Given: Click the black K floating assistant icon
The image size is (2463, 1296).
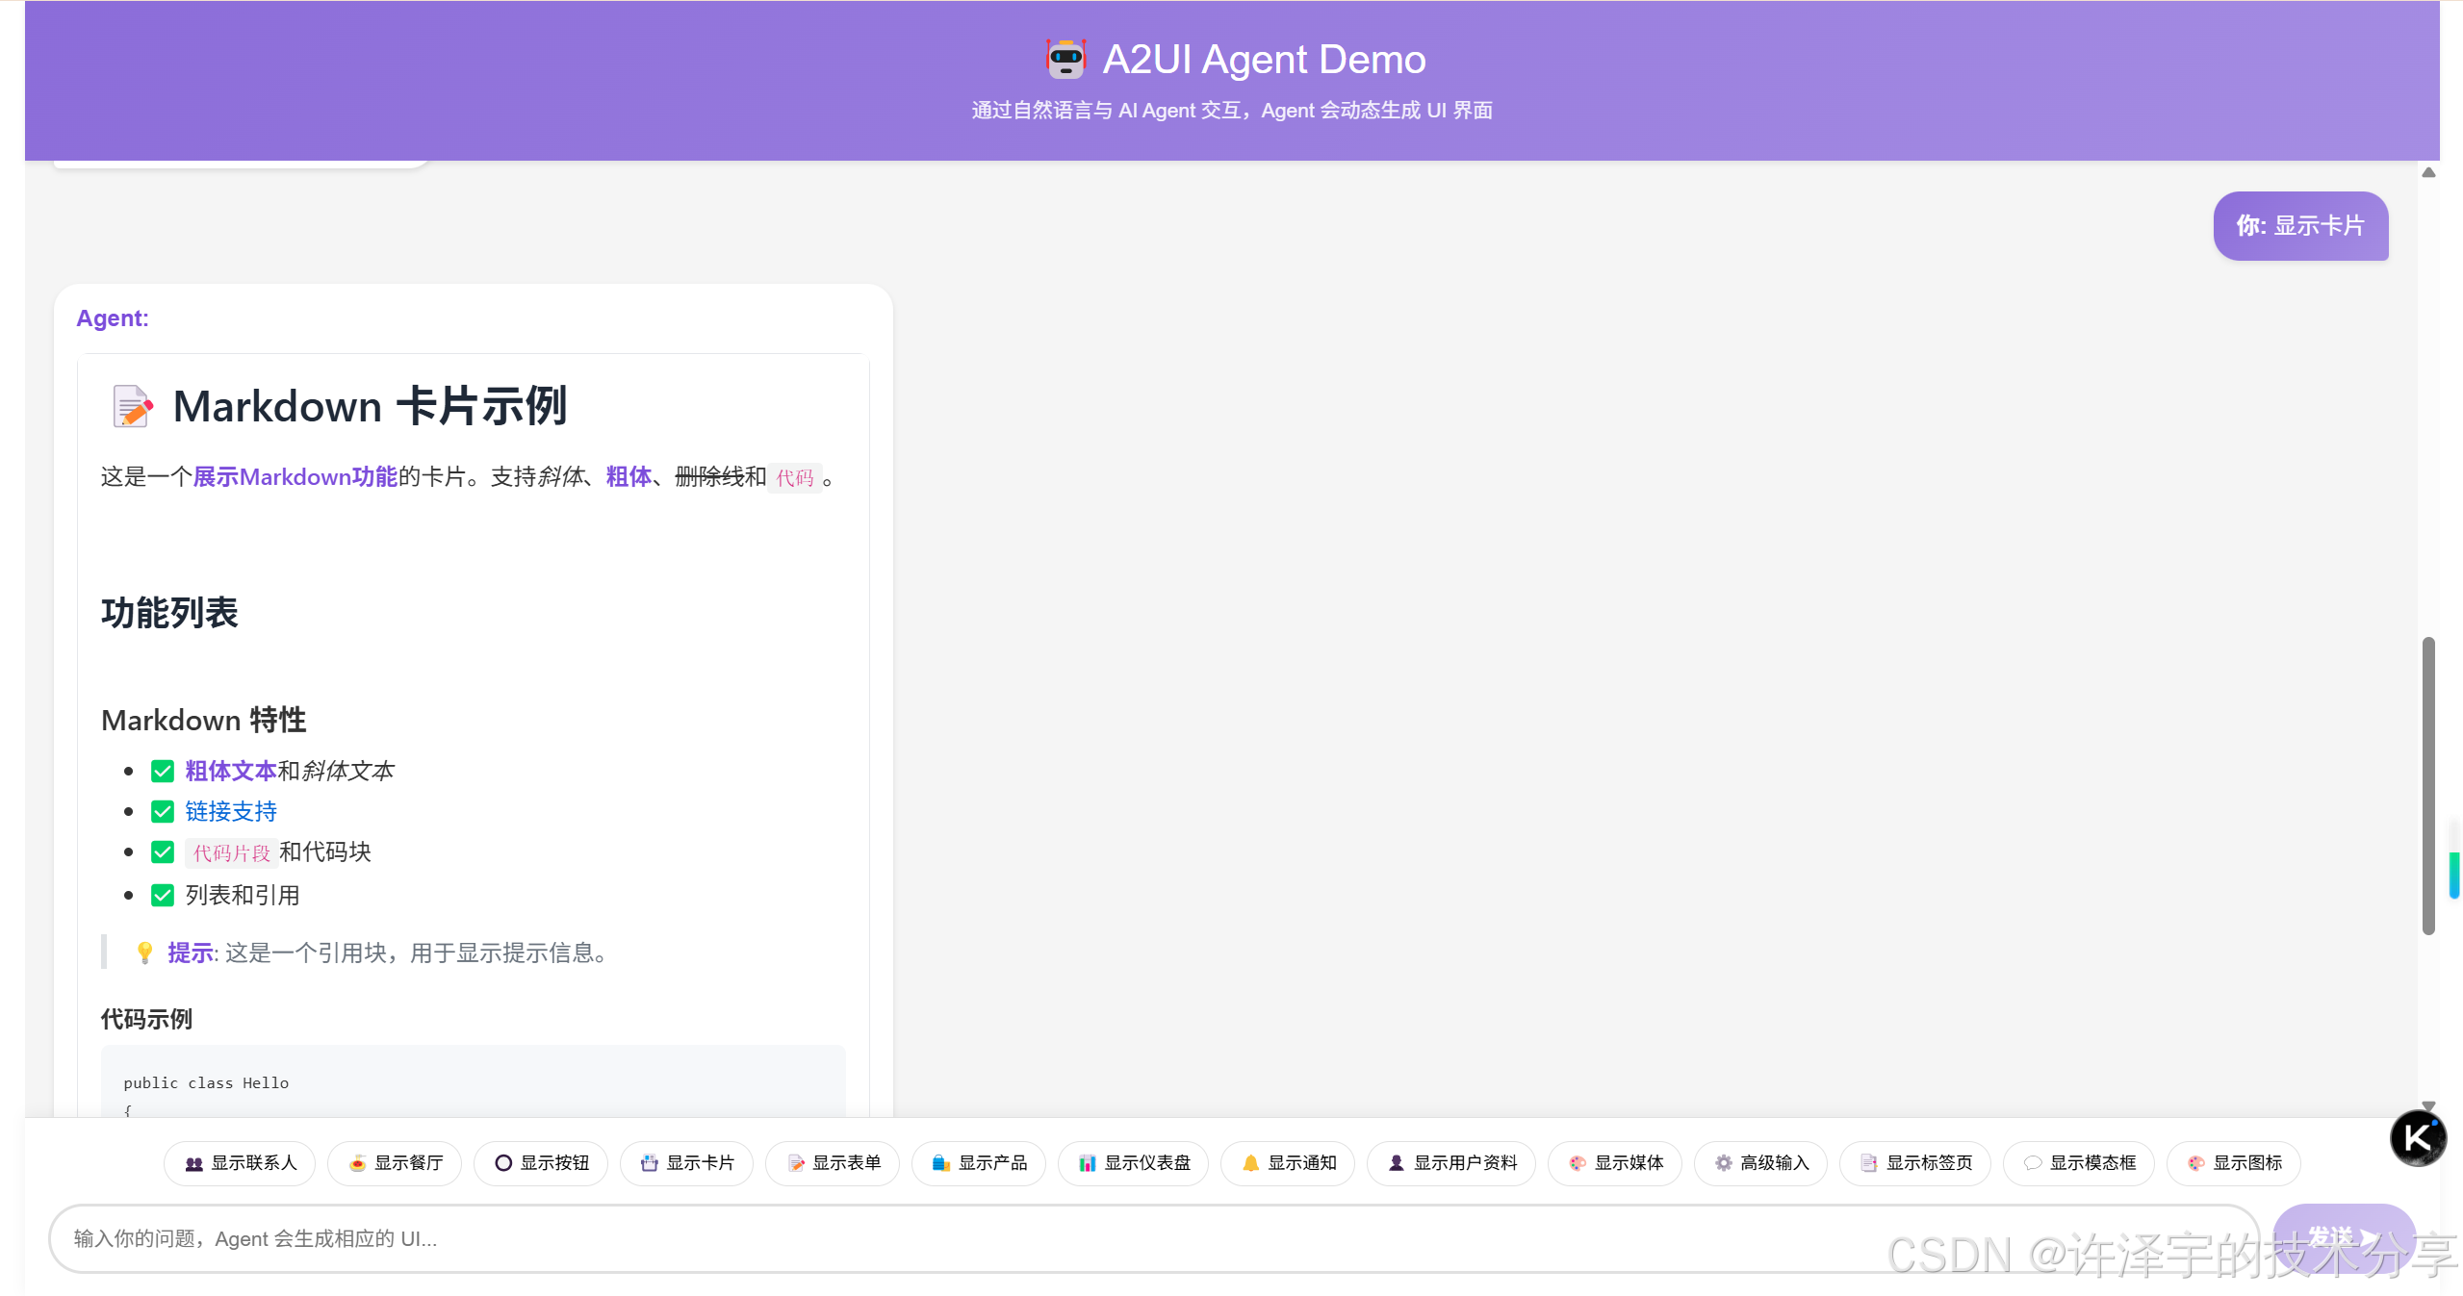Looking at the screenshot, I should click(x=2417, y=1138).
